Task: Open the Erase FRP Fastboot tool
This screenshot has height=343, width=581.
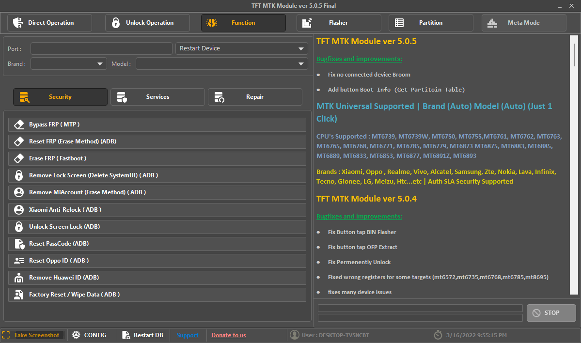Action: click(x=18, y=158)
